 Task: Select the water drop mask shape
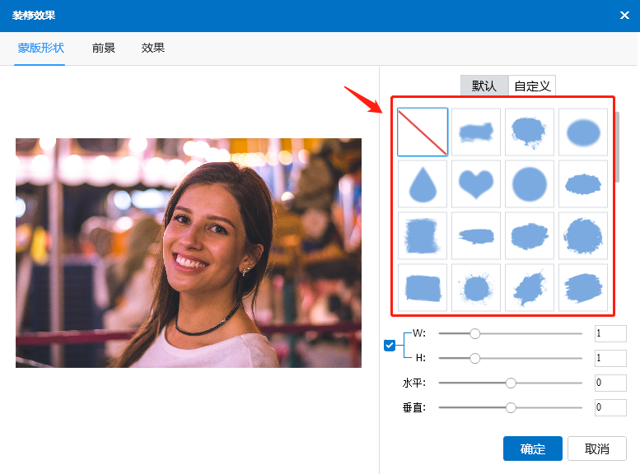pyautogui.click(x=423, y=184)
